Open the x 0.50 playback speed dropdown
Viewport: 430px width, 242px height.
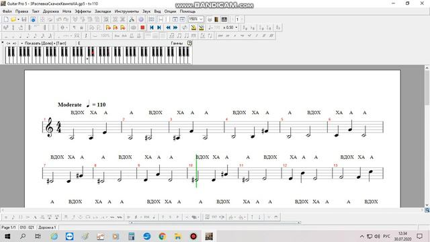(236, 28)
